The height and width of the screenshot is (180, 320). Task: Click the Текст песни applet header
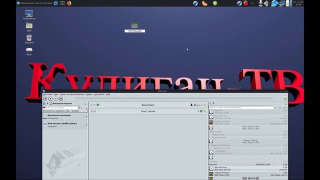tap(148, 111)
